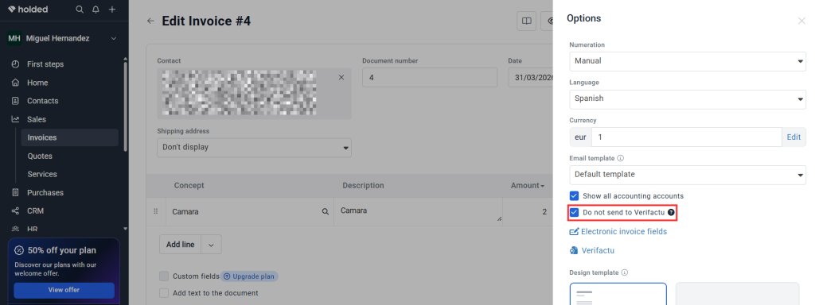Open notifications bell icon

96,10
